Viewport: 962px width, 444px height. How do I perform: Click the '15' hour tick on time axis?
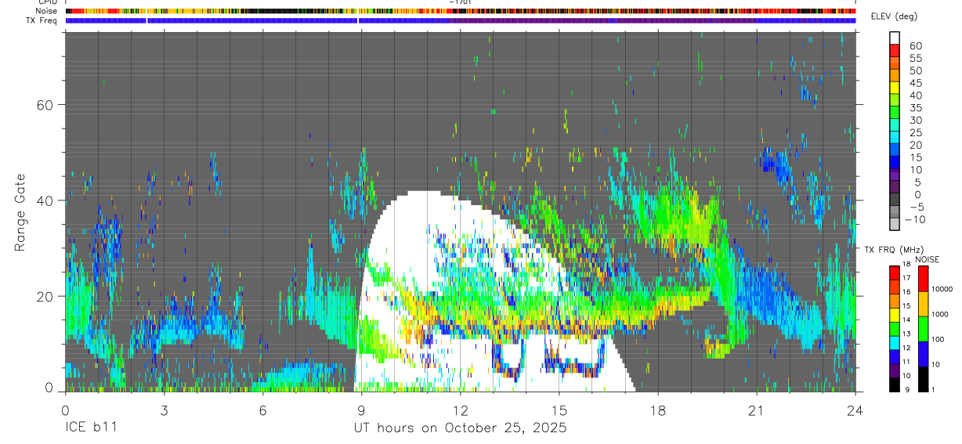click(x=559, y=410)
